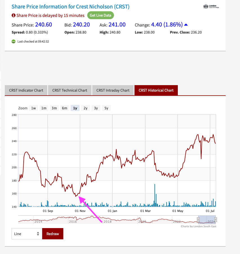Viewport: 240px width, 254px height.
Task: Set chart zoom to 2y
Action: tap(85, 108)
